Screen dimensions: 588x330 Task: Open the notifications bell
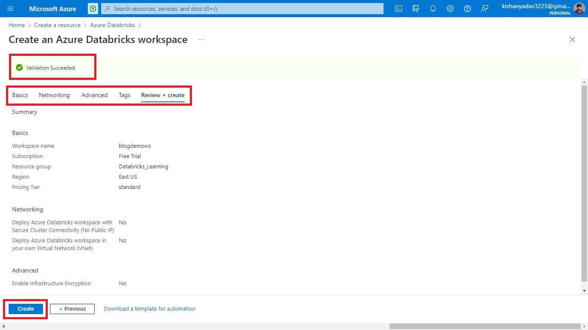click(433, 9)
